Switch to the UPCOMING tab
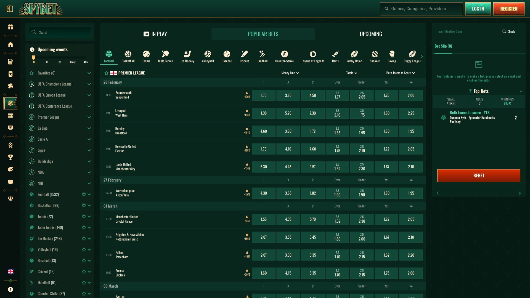This screenshot has width=530, height=298. 371,34
